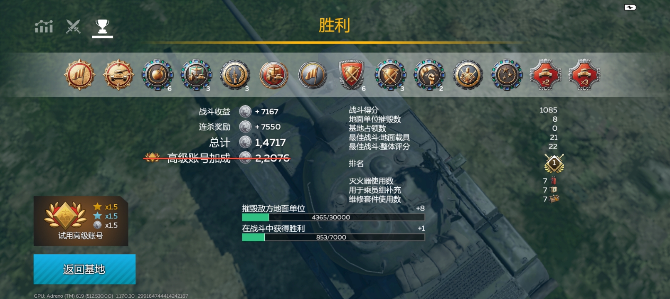670x299 pixels.
Task: Click the rank 1 laurel badge
Action: [x=554, y=164]
